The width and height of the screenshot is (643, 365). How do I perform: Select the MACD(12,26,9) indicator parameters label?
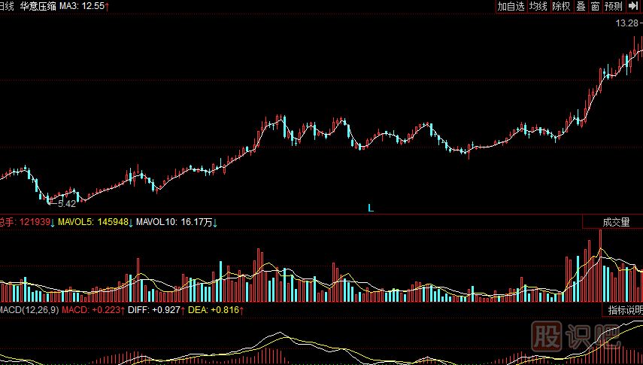tap(28, 310)
